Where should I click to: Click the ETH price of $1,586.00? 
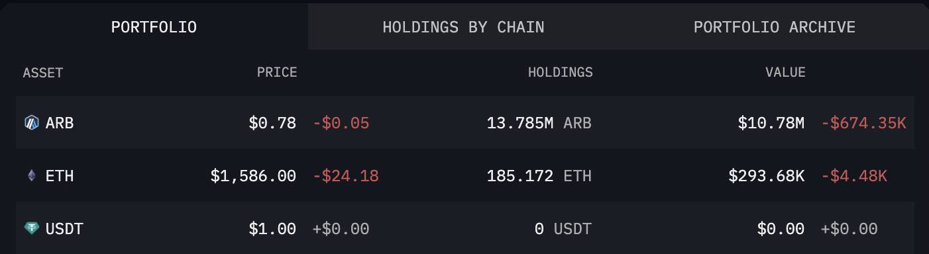pyautogui.click(x=253, y=176)
